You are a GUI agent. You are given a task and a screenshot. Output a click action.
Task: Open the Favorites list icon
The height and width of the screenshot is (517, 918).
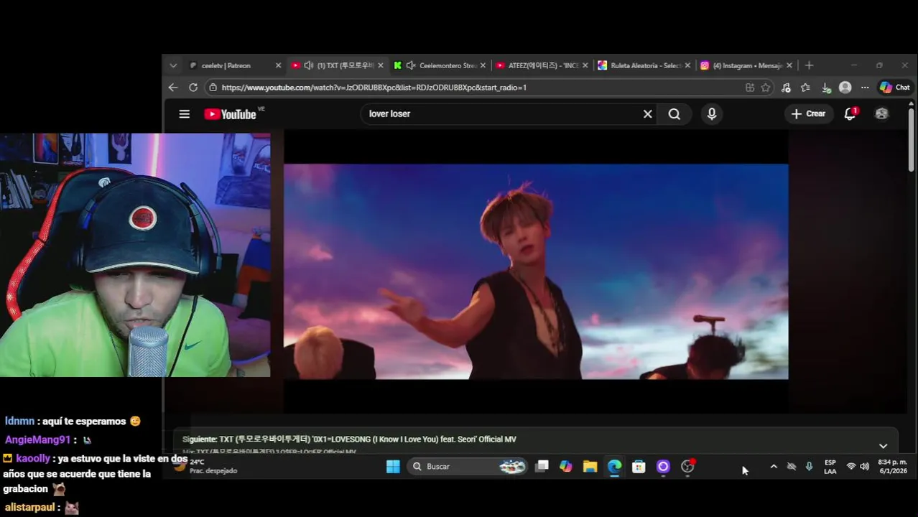tap(806, 88)
